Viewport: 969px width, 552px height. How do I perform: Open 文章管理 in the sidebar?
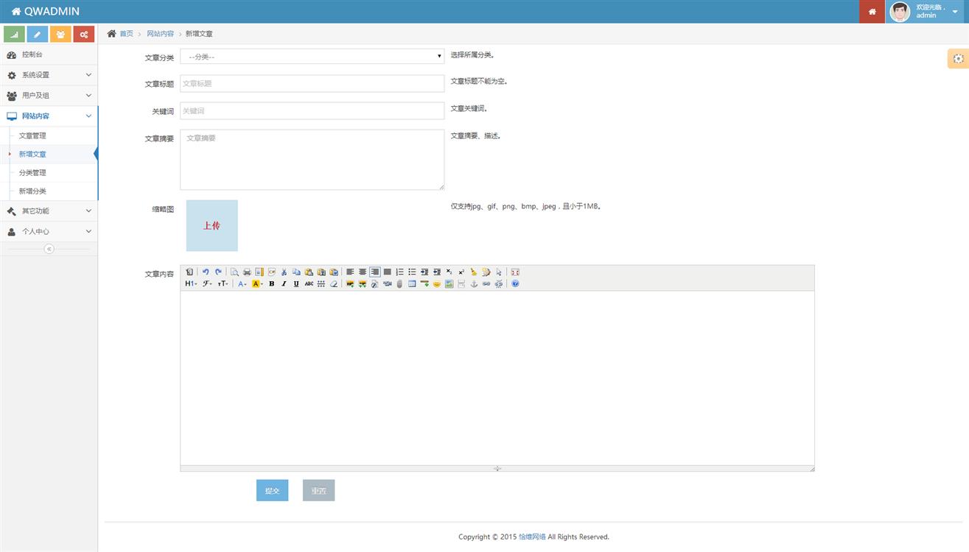pos(32,136)
